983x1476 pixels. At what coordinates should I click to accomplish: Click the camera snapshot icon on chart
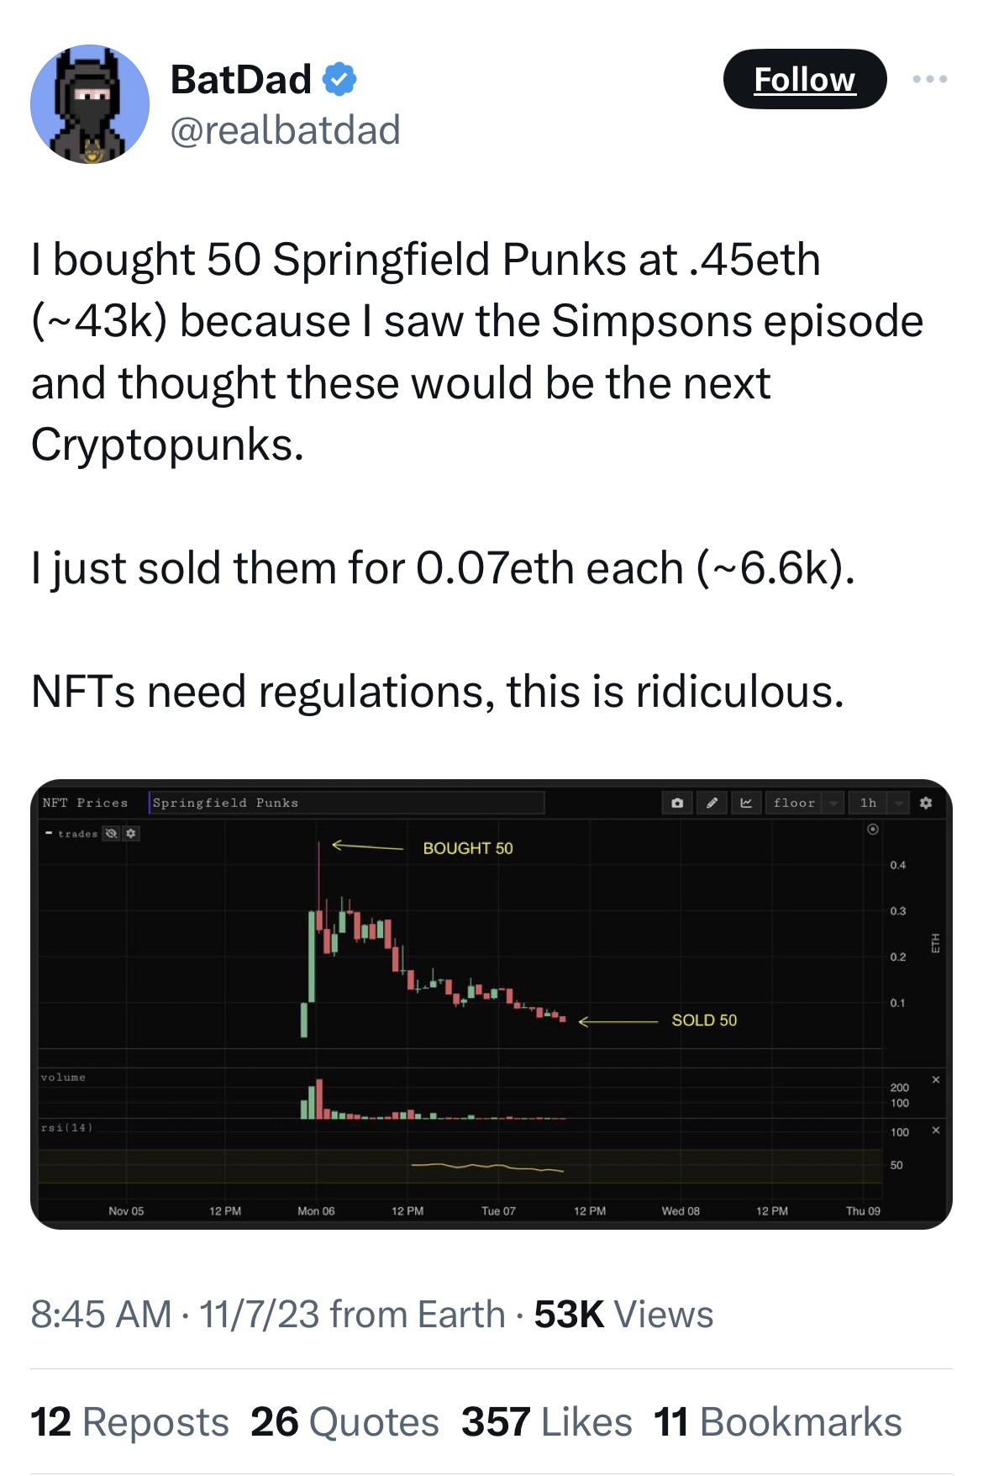(677, 803)
